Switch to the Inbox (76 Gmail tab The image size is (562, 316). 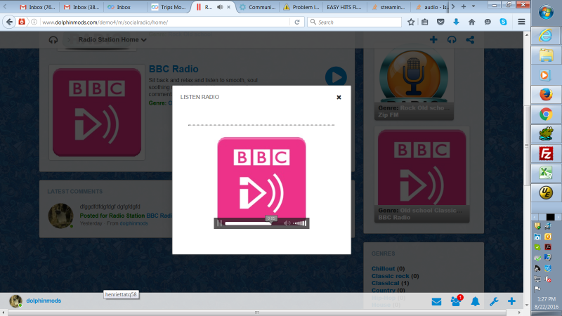[x=38, y=7]
